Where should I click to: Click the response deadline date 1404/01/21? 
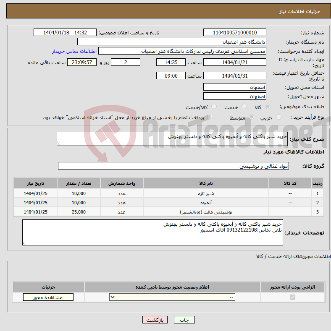click(235, 62)
